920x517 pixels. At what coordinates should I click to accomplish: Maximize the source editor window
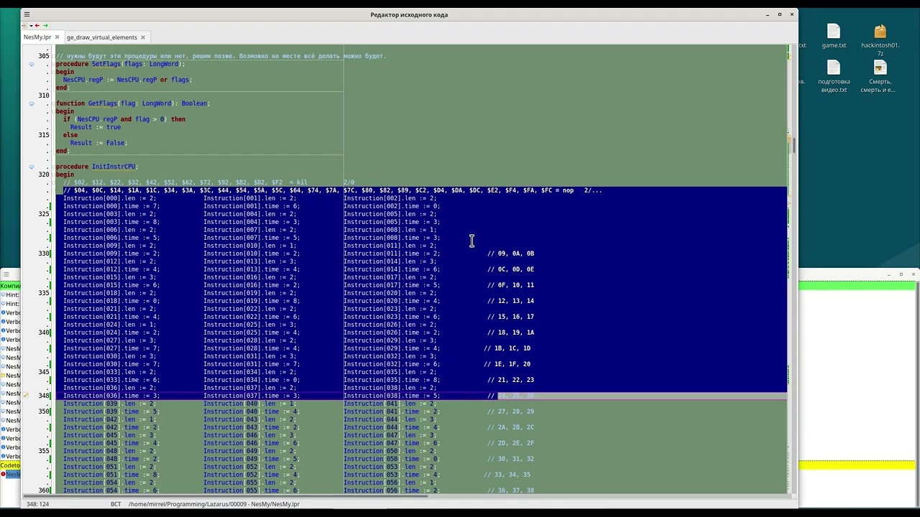[780, 14]
